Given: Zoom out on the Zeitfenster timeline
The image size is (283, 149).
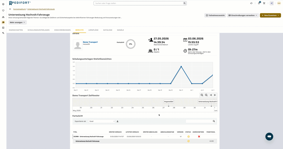Looking at the screenshot, I should click(206, 95).
